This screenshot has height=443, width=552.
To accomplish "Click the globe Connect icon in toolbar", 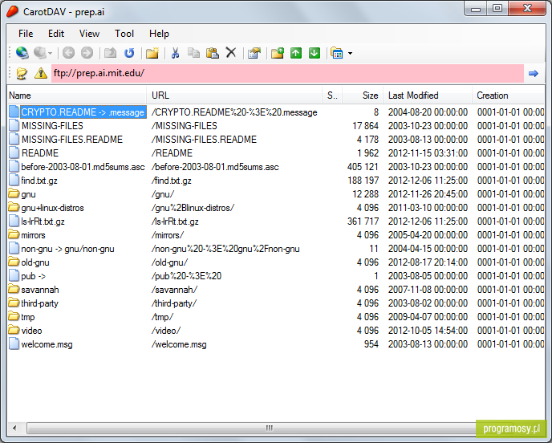I will tap(22, 53).
